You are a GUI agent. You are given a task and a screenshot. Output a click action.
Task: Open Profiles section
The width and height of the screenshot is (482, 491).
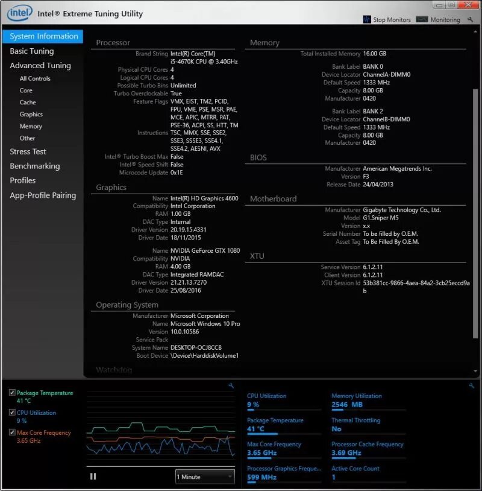click(22, 180)
